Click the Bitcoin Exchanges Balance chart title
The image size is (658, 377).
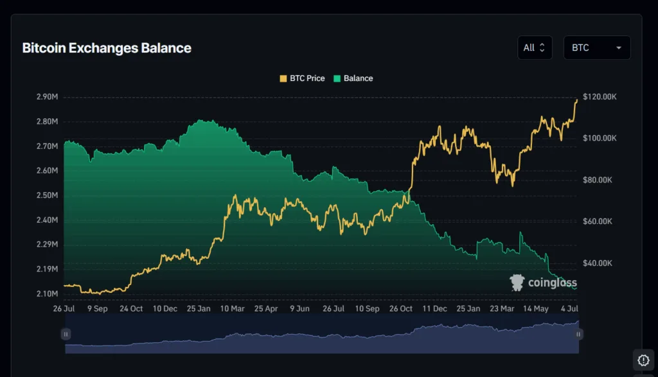pyautogui.click(x=106, y=48)
